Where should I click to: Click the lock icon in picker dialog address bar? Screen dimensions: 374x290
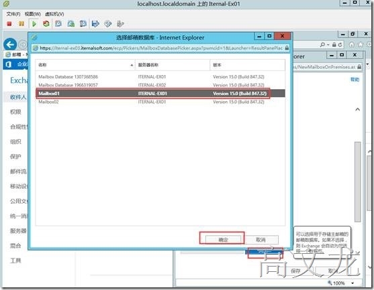[287, 48]
